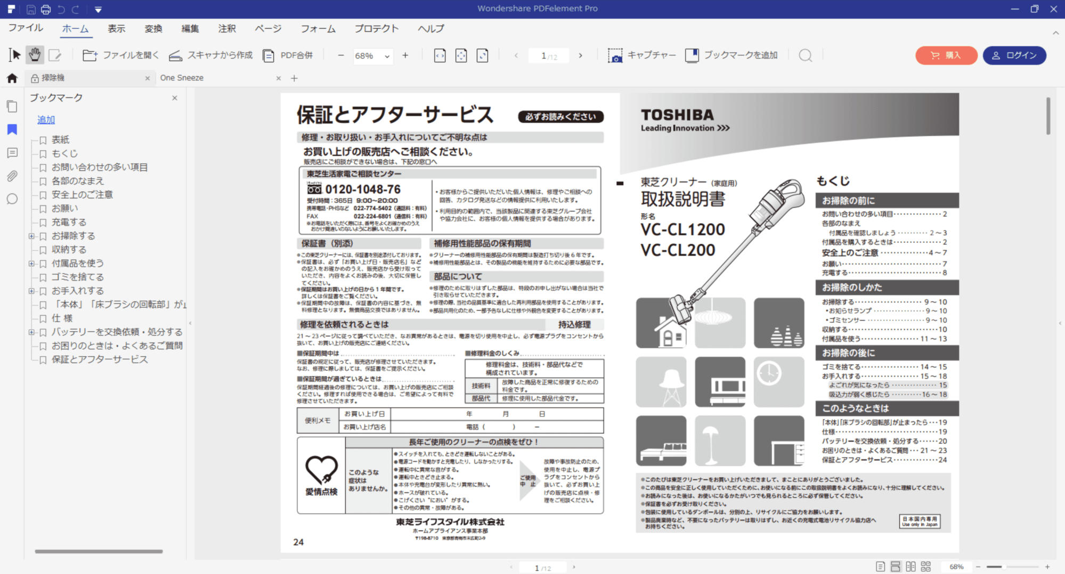The image size is (1065, 574).
Task: Click PDF合併 combine button
Action: 288,55
